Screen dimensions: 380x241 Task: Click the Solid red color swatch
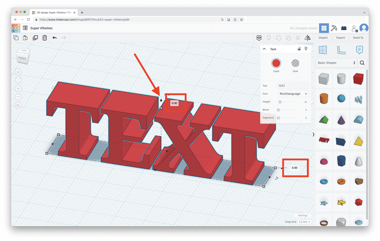[x=276, y=63]
